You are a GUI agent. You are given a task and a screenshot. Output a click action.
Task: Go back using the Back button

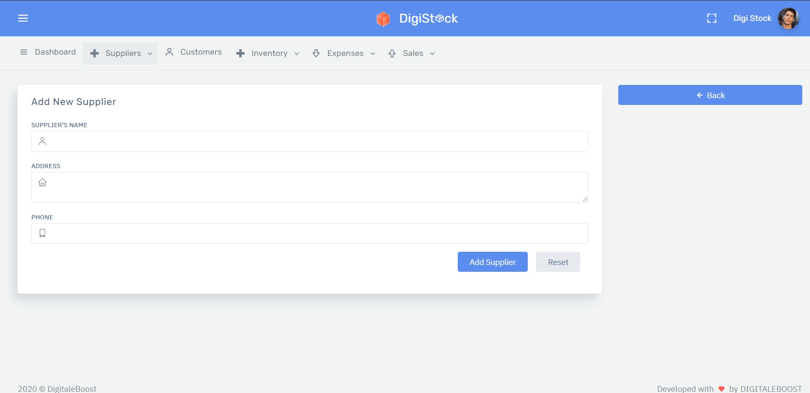[710, 95]
